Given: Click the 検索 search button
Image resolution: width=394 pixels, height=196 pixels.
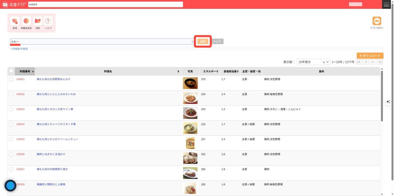Looking at the screenshot, I should pos(204,41).
